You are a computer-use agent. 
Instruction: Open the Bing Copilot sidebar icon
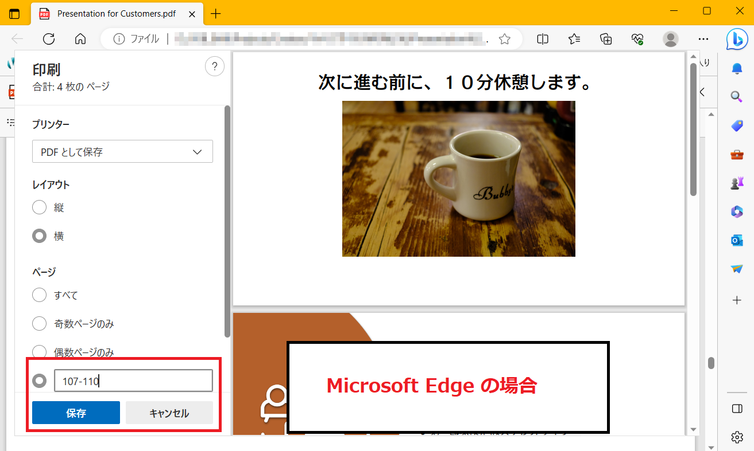coord(737,38)
